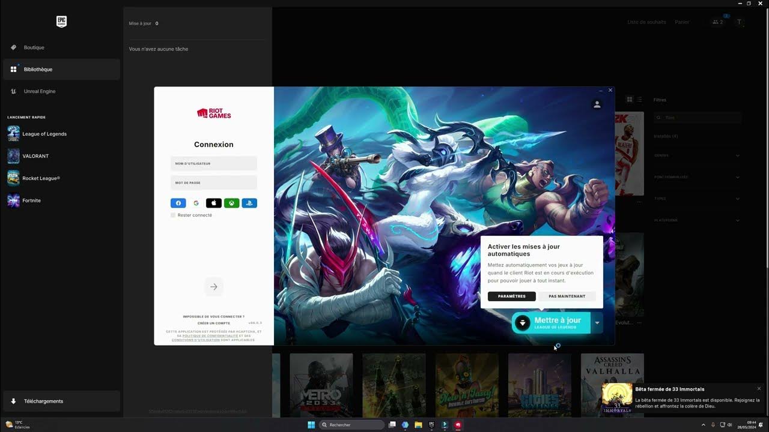The width and height of the screenshot is (769, 432).
Task: Click Windows Rechercher search box
Action: coord(351,425)
